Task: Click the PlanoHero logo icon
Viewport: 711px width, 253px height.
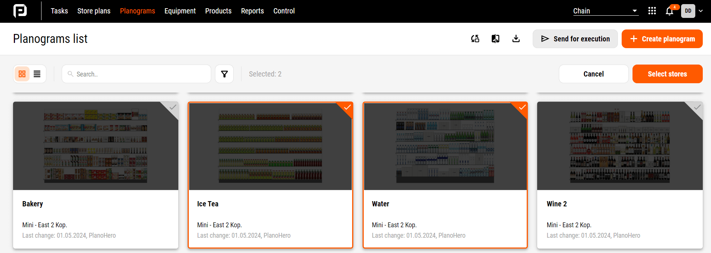Action: [20, 11]
